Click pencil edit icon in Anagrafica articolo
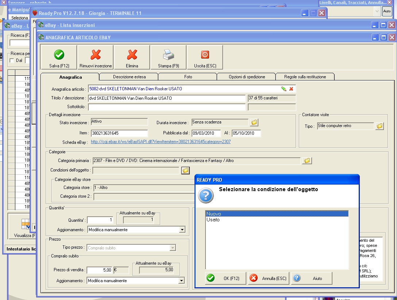397x300 pixels. tap(284, 89)
